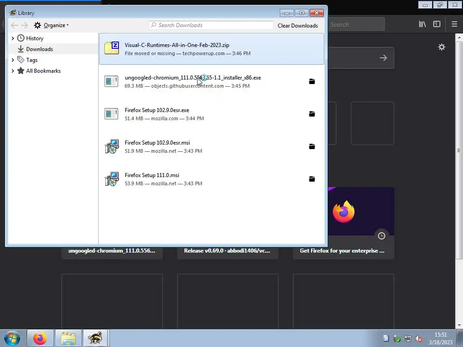Click the Tags icon in sidebar
This screenshot has width=463, height=347.
pyautogui.click(x=21, y=60)
